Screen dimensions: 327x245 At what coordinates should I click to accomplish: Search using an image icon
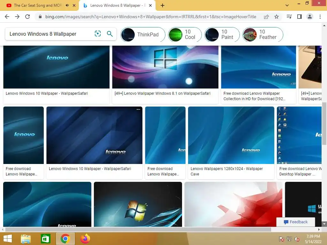(x=98, y=33)
